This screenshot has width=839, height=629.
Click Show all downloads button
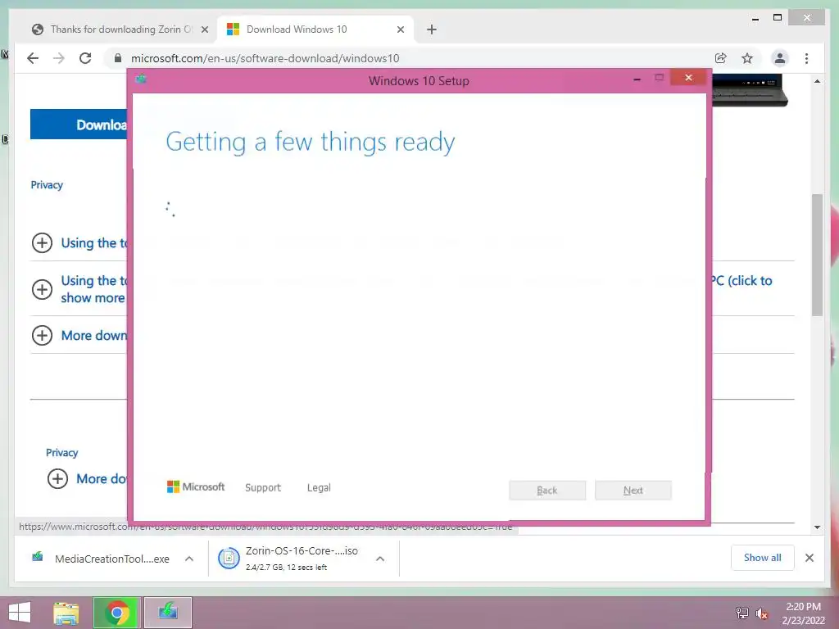pyautogui.click(x=763, y=558)
